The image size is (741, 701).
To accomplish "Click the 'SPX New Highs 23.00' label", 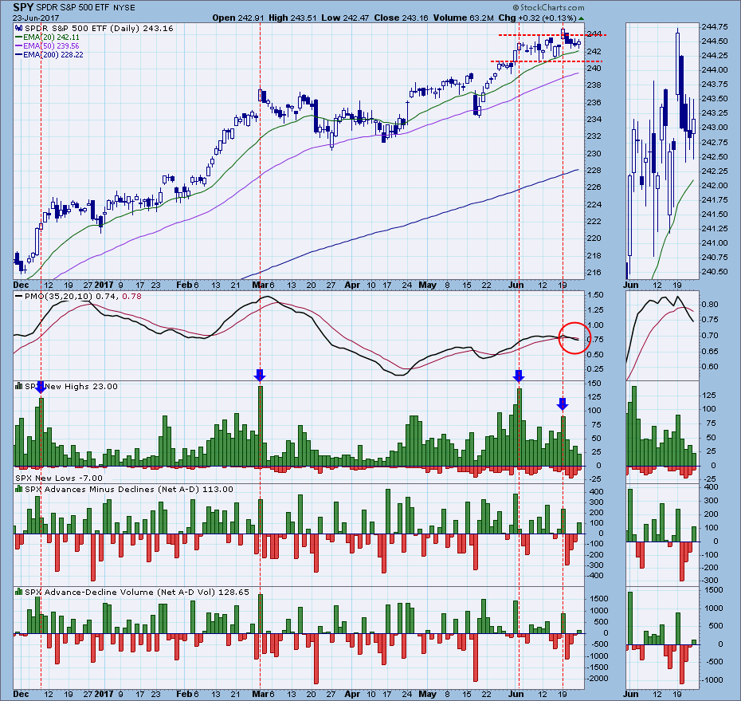I will tap(71, 387).
